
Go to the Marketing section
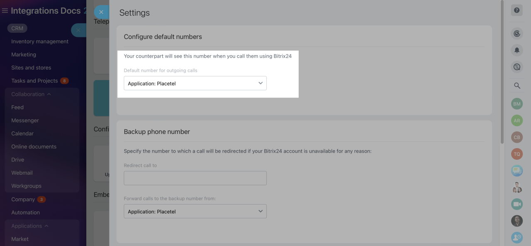click(24, 54)
